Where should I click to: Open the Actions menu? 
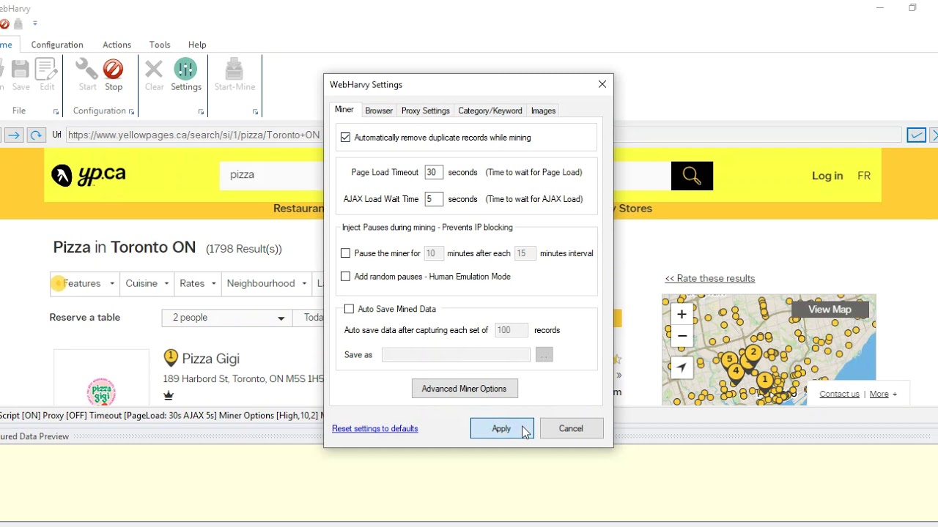117,45
